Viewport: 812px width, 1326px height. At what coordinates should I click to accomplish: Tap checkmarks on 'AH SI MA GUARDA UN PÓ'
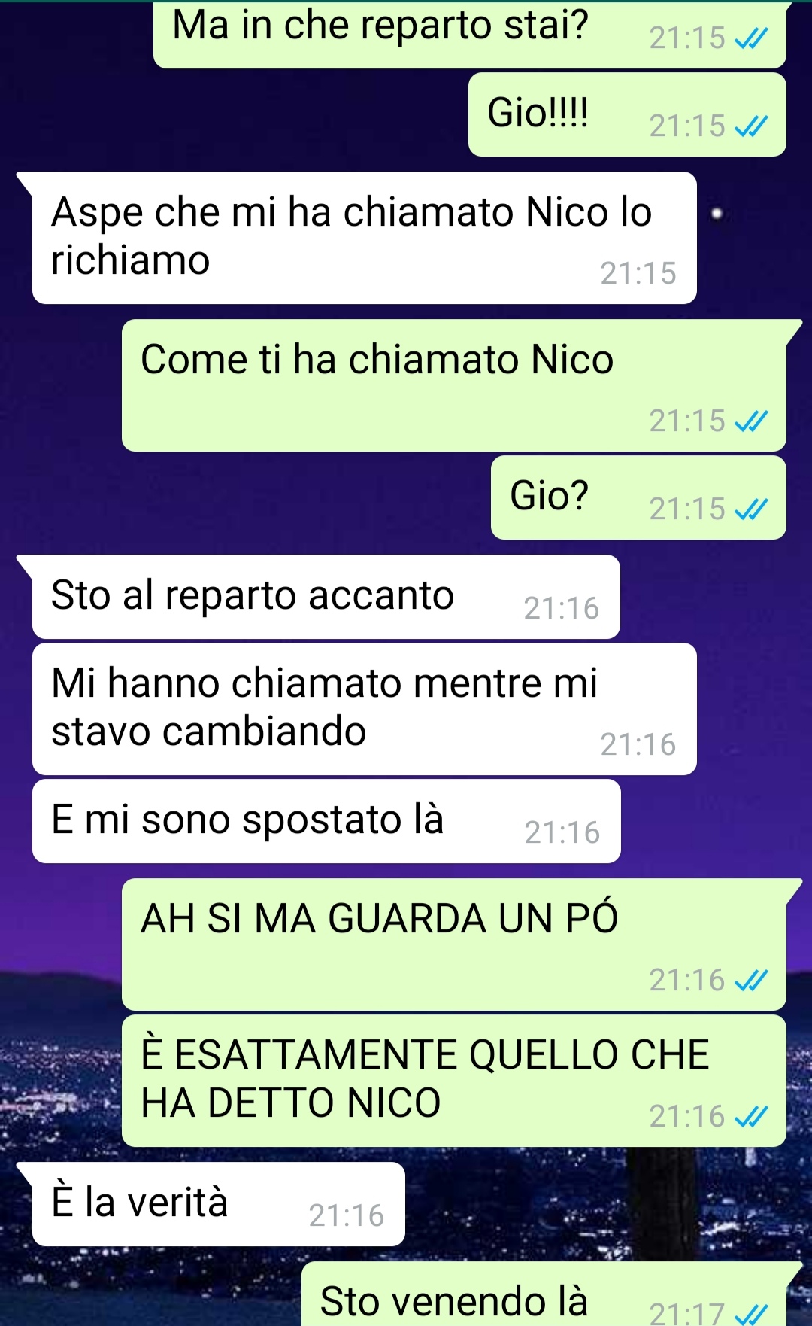click(751, 981)
